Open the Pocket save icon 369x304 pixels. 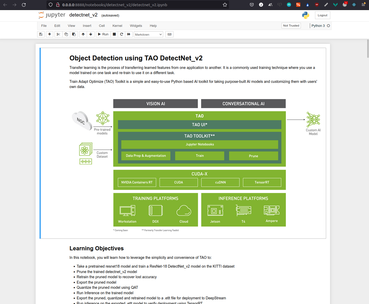click(x=252, y=5)
